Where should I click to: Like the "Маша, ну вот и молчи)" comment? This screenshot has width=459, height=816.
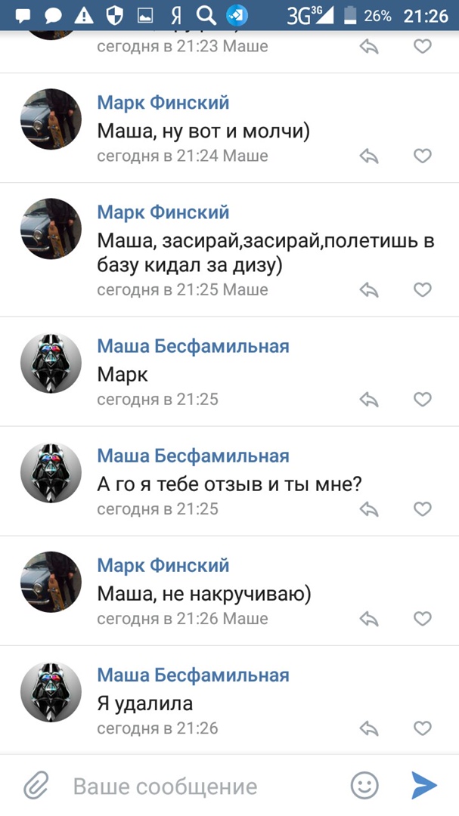[423, 156]
